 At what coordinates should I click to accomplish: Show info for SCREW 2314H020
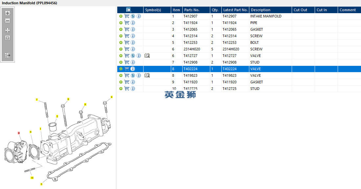coord(133,49)
